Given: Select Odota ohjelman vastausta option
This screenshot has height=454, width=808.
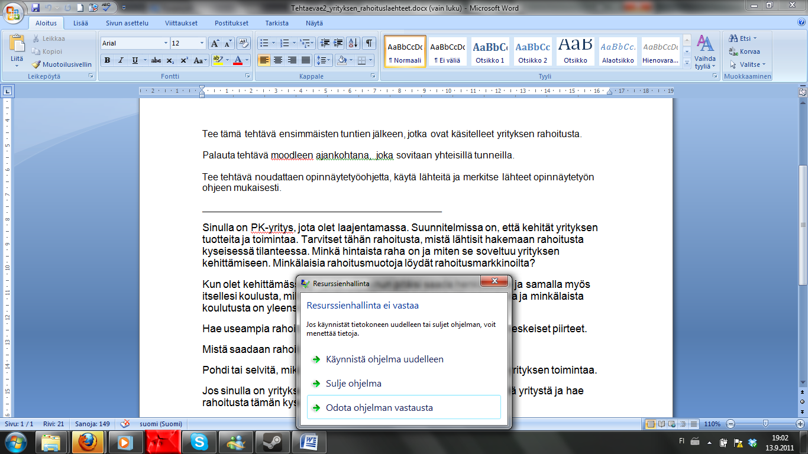Looking at the screenshot, I should coord(379,408).
